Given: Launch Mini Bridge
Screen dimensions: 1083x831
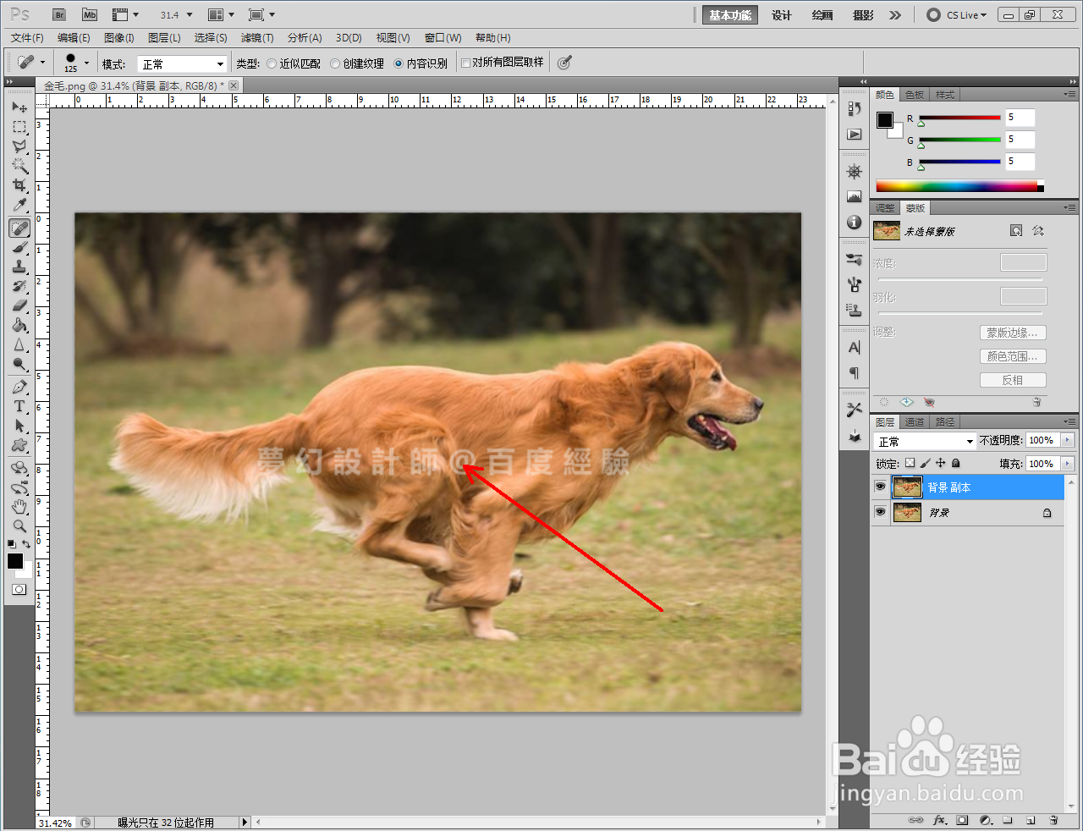Looking at the screenshot, I should [x=90, y=15].
